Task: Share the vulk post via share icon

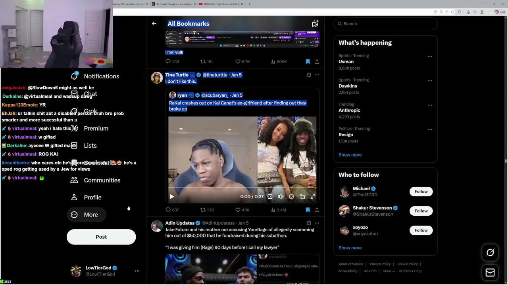Action: coord(317,62)
